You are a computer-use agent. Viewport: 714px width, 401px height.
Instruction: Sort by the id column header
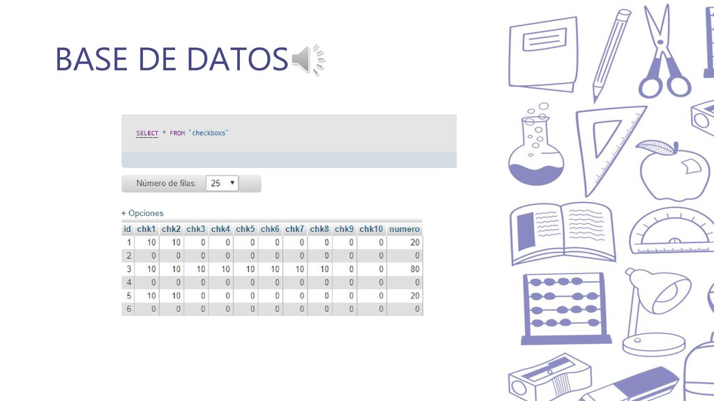tap(128, 229)
